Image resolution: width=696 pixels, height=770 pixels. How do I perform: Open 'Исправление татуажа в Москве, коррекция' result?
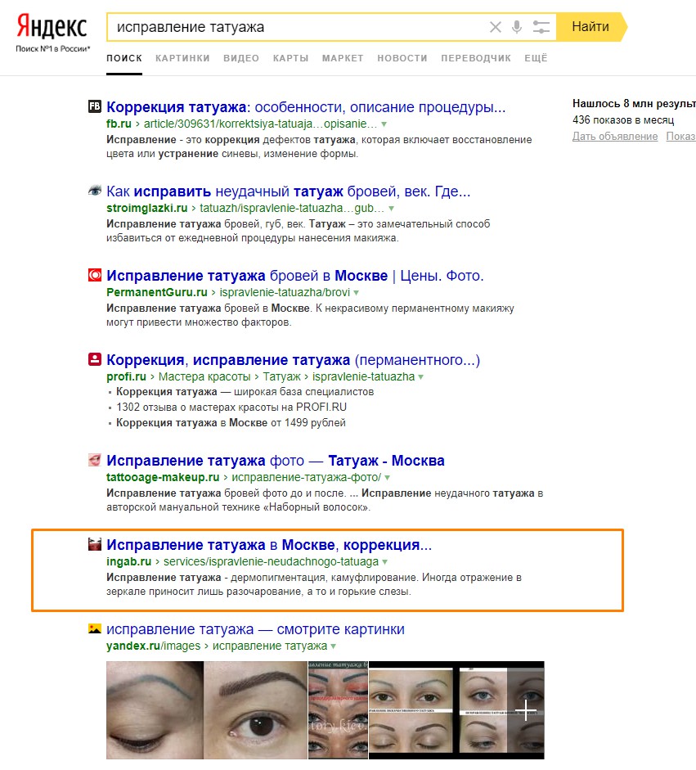(269, 545)
